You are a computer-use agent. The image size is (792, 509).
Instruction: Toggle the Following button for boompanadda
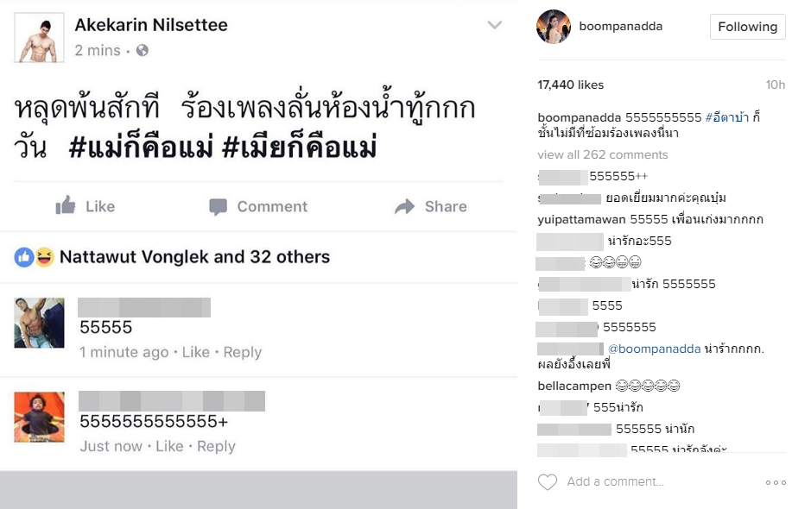[x=747, y=27]
